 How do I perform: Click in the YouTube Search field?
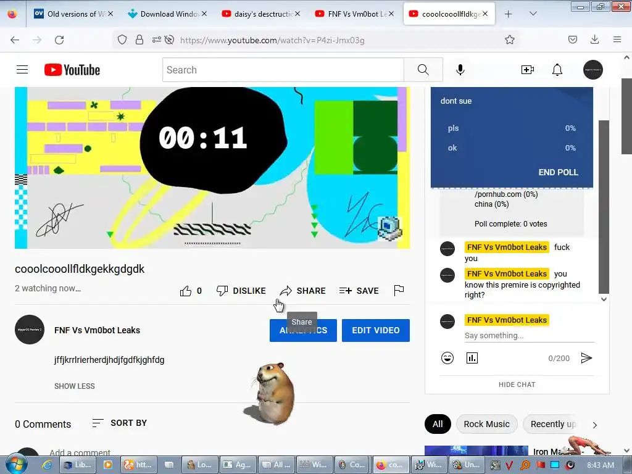click(283, 70)
